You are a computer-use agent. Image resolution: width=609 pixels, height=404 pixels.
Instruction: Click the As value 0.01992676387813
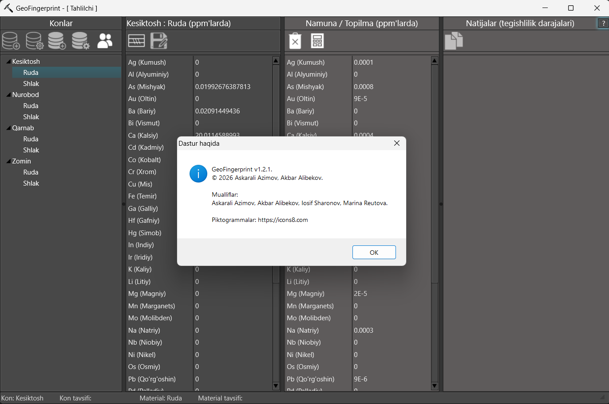[x=223, y=87]
